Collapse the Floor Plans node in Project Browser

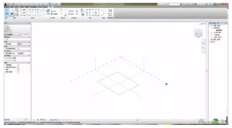pos(212,28)
